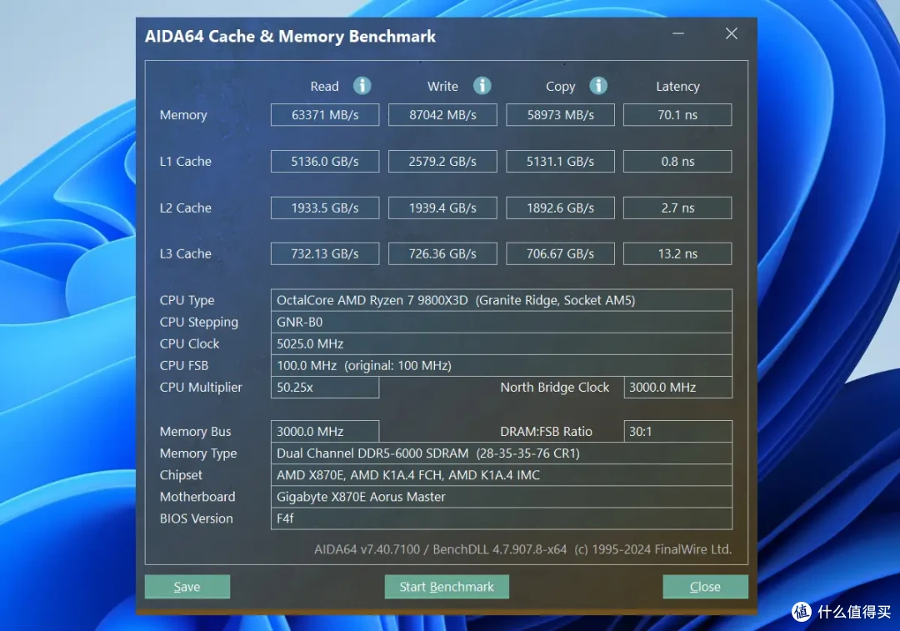Click L3 Cache write 726.36 GB/s

click(442, 253)
